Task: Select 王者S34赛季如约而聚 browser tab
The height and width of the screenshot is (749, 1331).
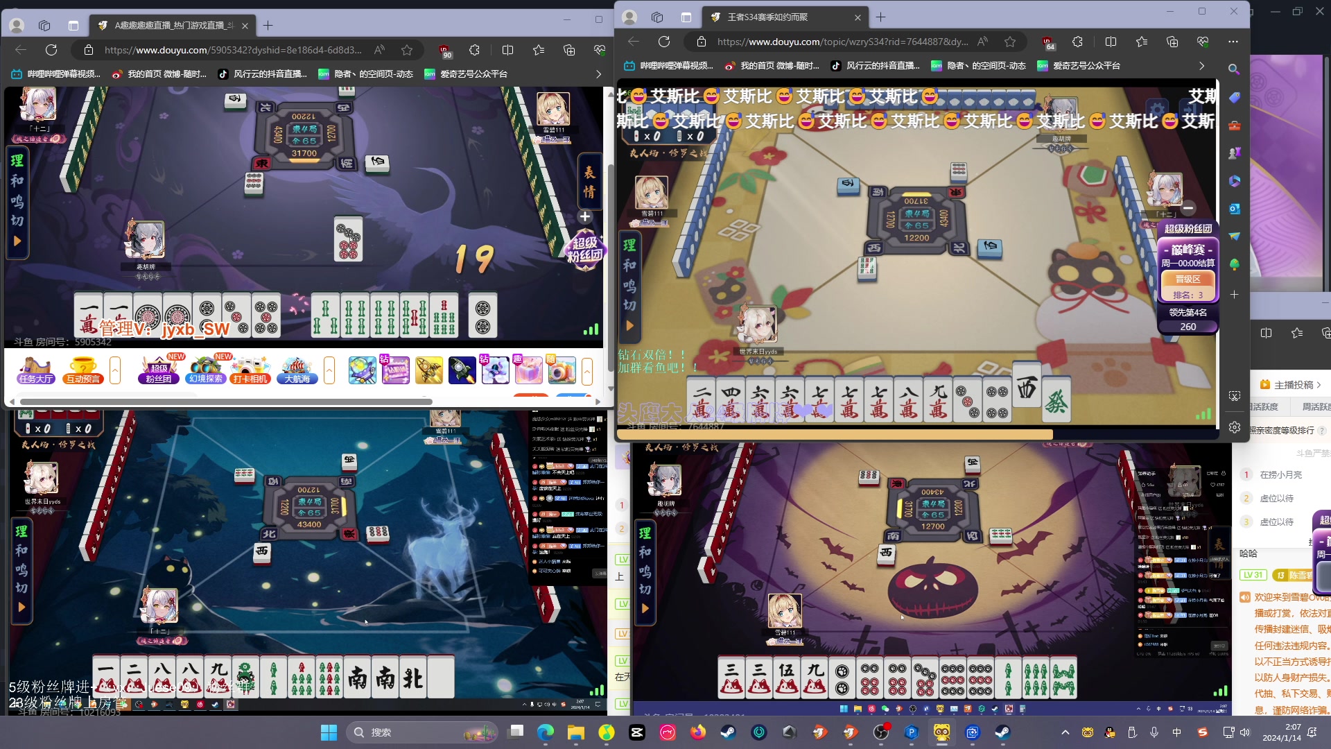Action: [x=767, y=17]
